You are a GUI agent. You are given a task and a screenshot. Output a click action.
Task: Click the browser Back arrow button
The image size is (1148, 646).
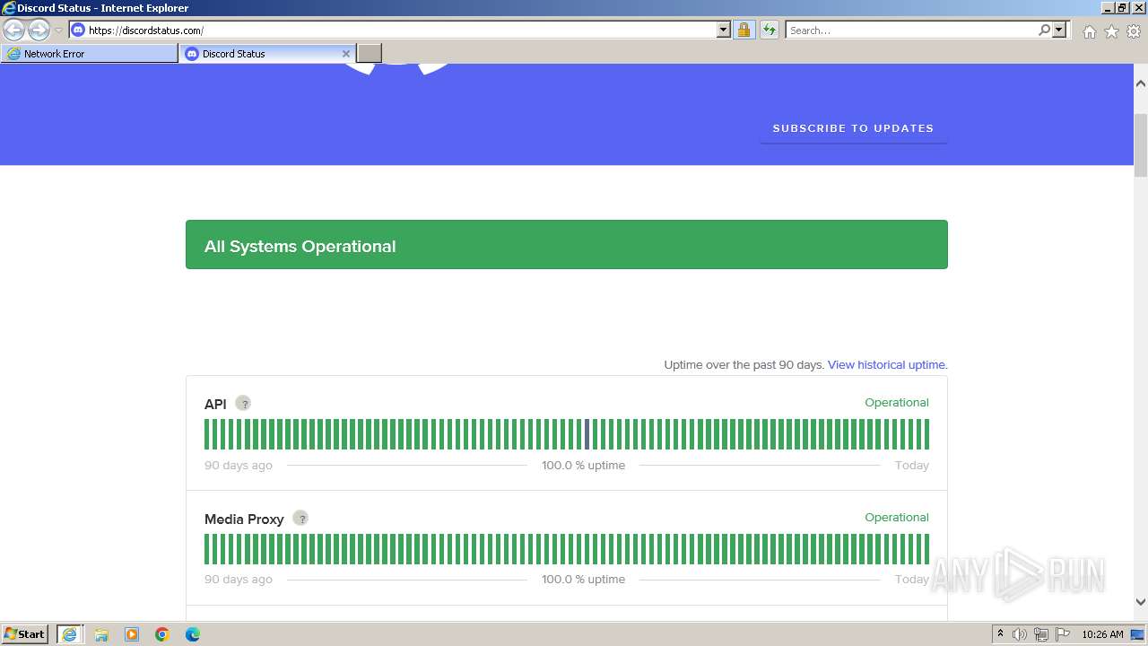click(14, 31)
